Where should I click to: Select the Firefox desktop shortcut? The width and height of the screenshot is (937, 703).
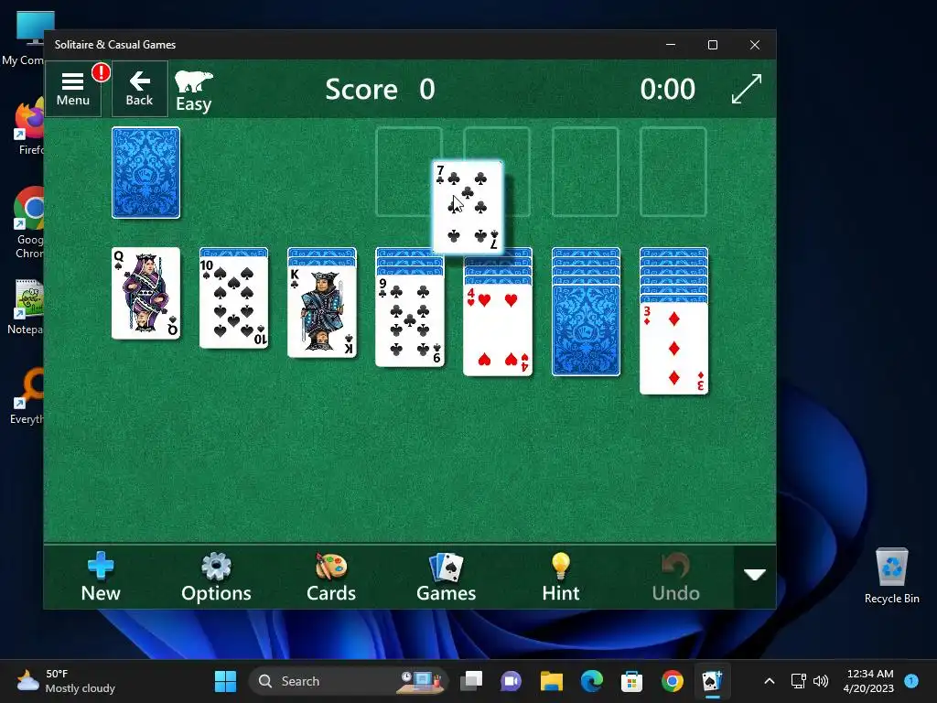tap(30, 127)
